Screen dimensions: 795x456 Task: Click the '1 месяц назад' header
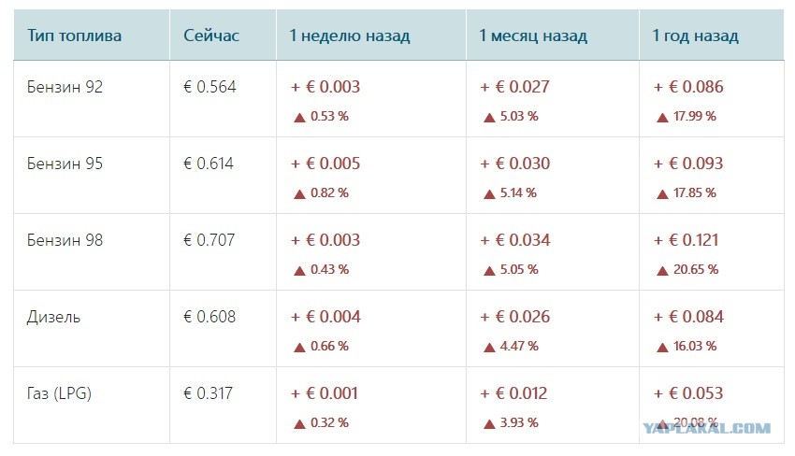click(533, 36)
